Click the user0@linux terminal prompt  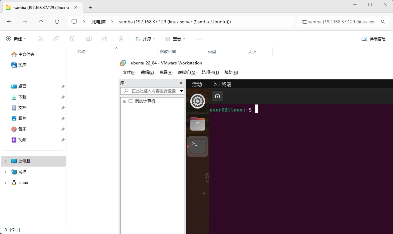point(230,110)
